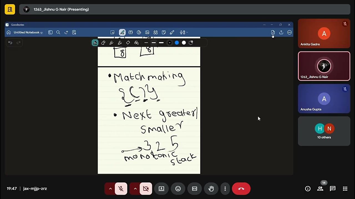Set thin stroke thickness
355x199 pixels.
[x=146, y=43]
